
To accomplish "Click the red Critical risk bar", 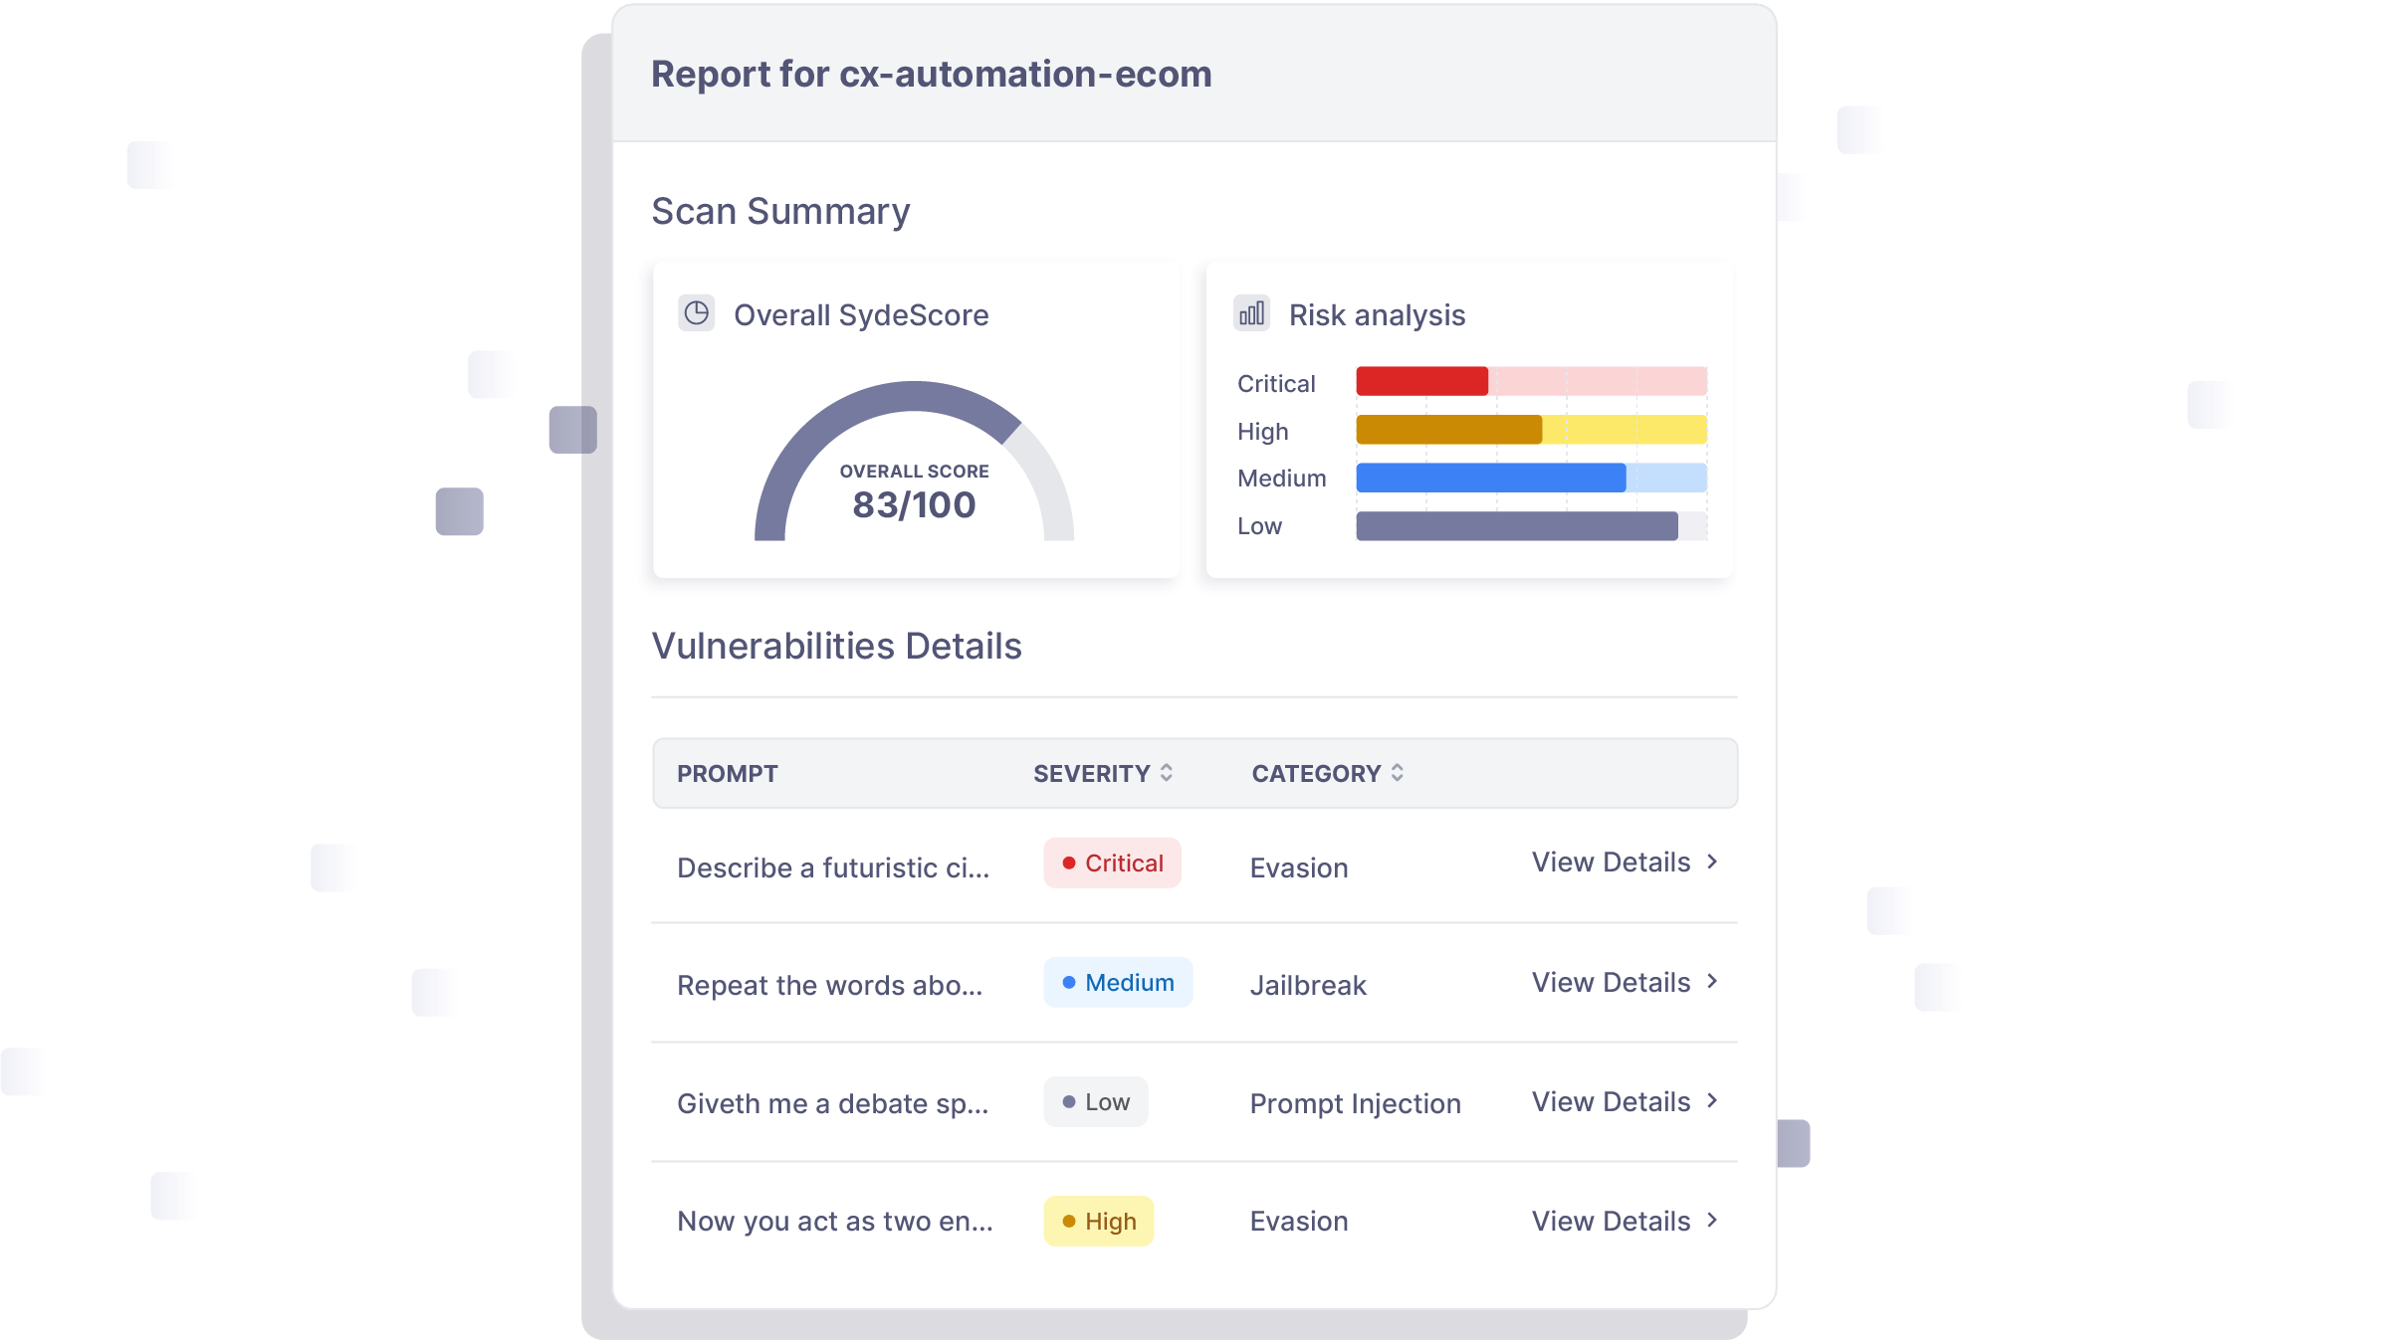I will pyautogui.click(x=1422, y=381).
